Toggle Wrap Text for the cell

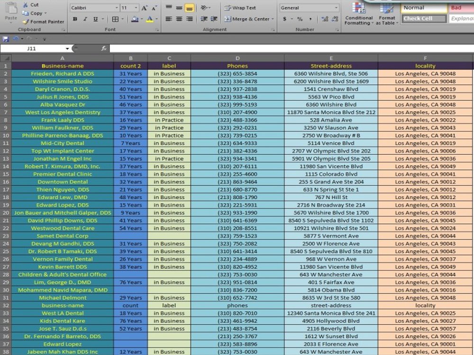click(240, 8)
